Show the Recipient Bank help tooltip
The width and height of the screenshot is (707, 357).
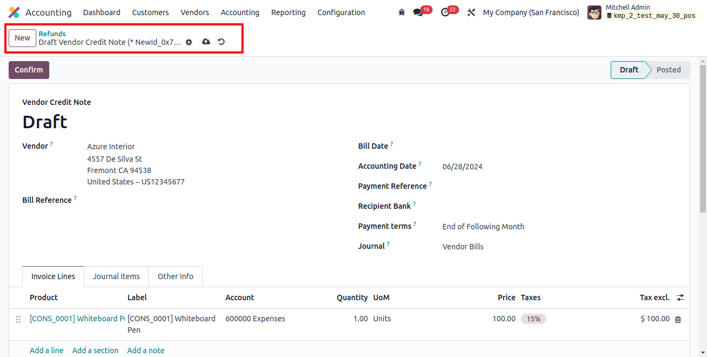click(415, 204)
